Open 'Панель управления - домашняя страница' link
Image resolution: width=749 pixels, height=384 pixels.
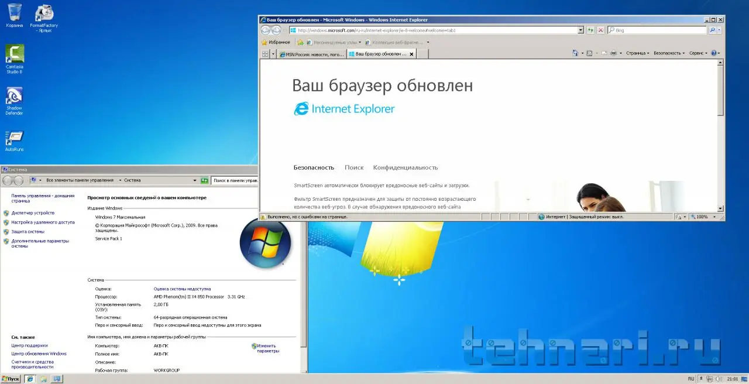43,198
